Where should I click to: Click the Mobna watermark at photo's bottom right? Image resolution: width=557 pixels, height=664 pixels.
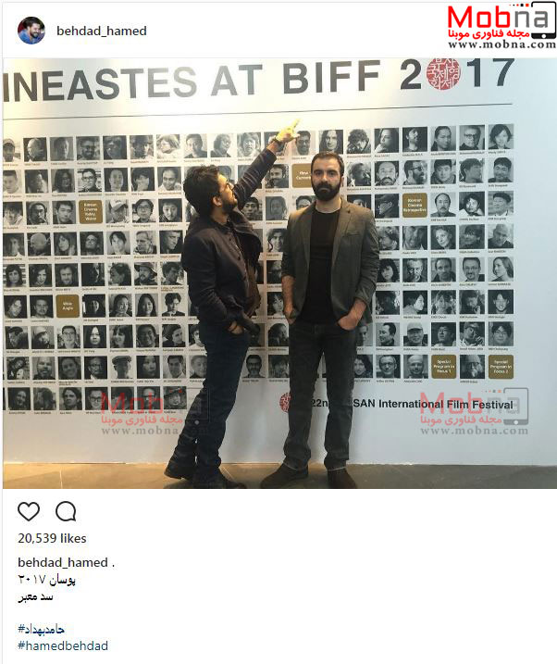(474, 411)
